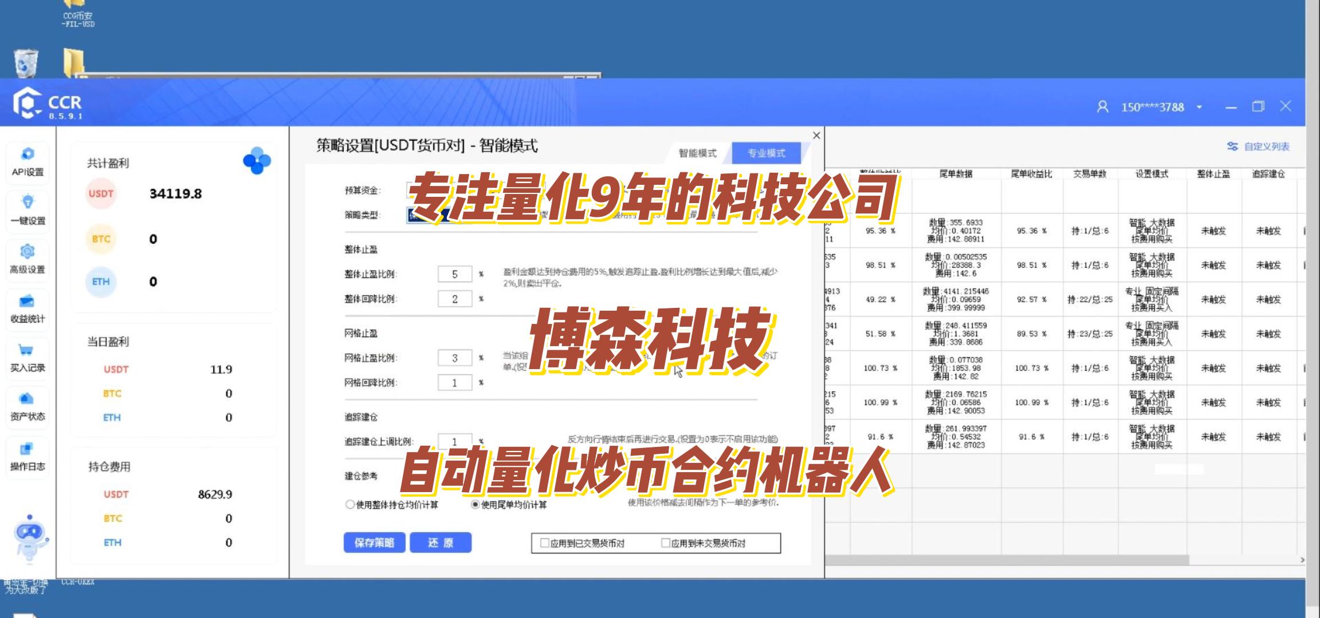The image size is (1320, 618).
Task: Click the 设置模式 column header
Action: (x=1152, y=173)
